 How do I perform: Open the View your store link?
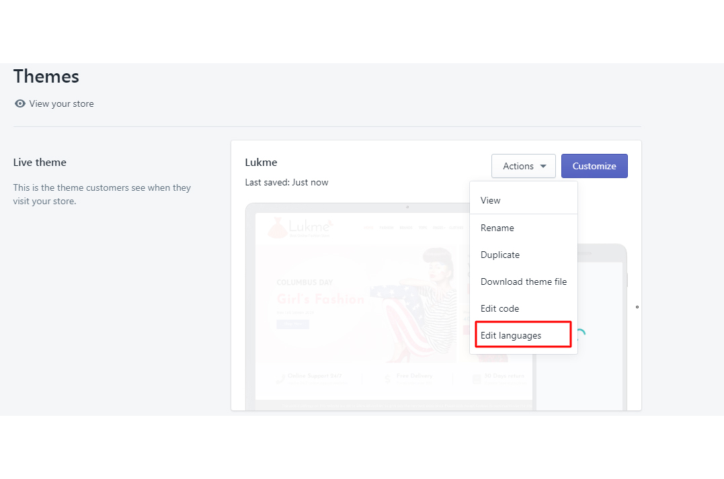click(61, 103)
